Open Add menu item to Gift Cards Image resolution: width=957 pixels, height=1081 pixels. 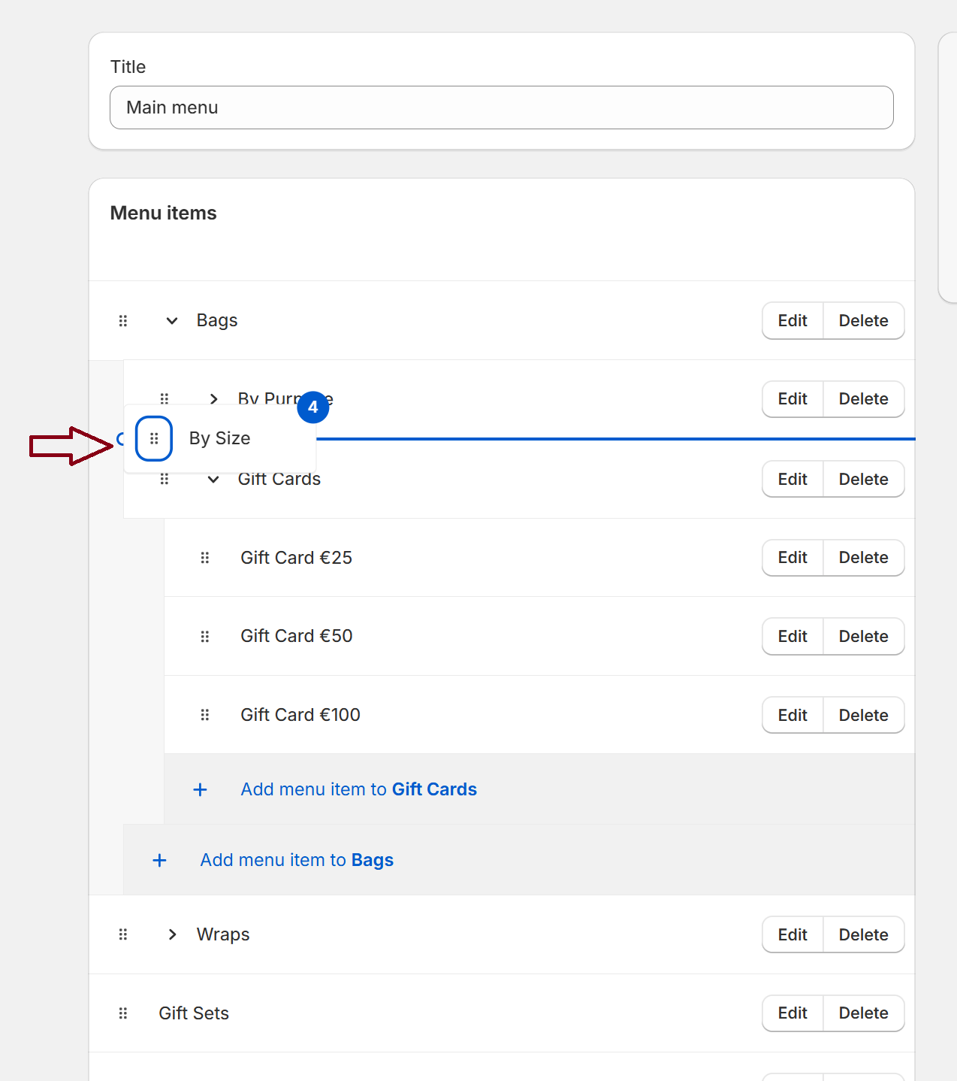[x=358, y=789]
